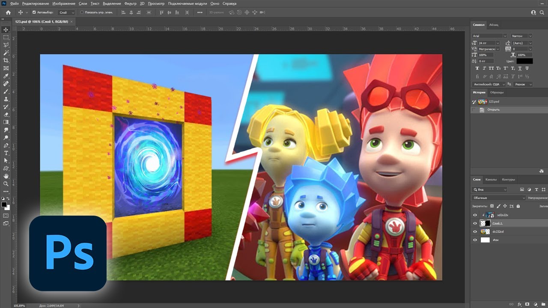Open the Обычные blend mode dropdown
548x308 pixels.
[498, 198]
